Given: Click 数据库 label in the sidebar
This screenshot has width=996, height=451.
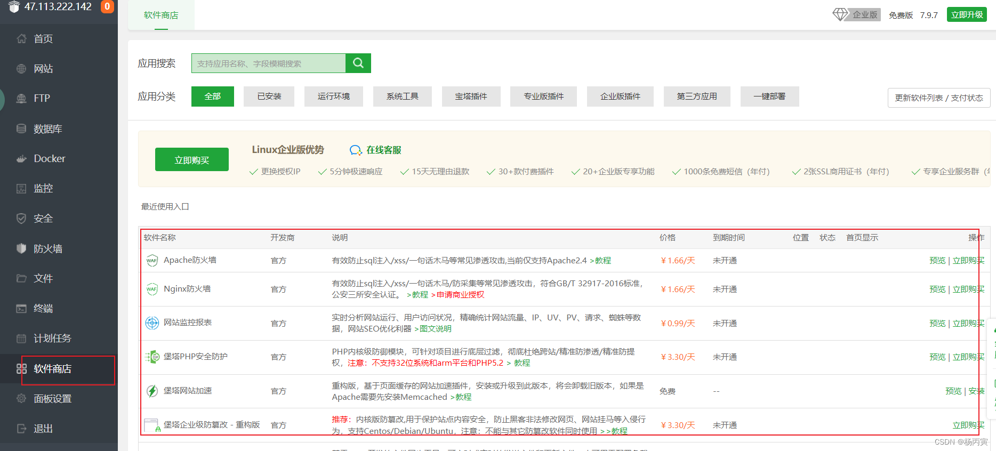Looking at the screenshot, I should pyautogui.click(x=48, y=128).
